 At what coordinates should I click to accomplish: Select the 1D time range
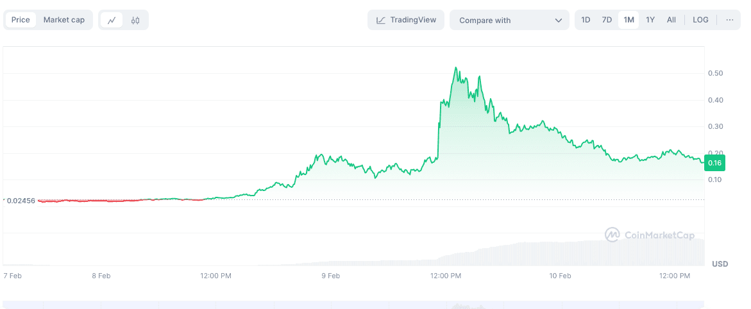[x=586, y=20]
